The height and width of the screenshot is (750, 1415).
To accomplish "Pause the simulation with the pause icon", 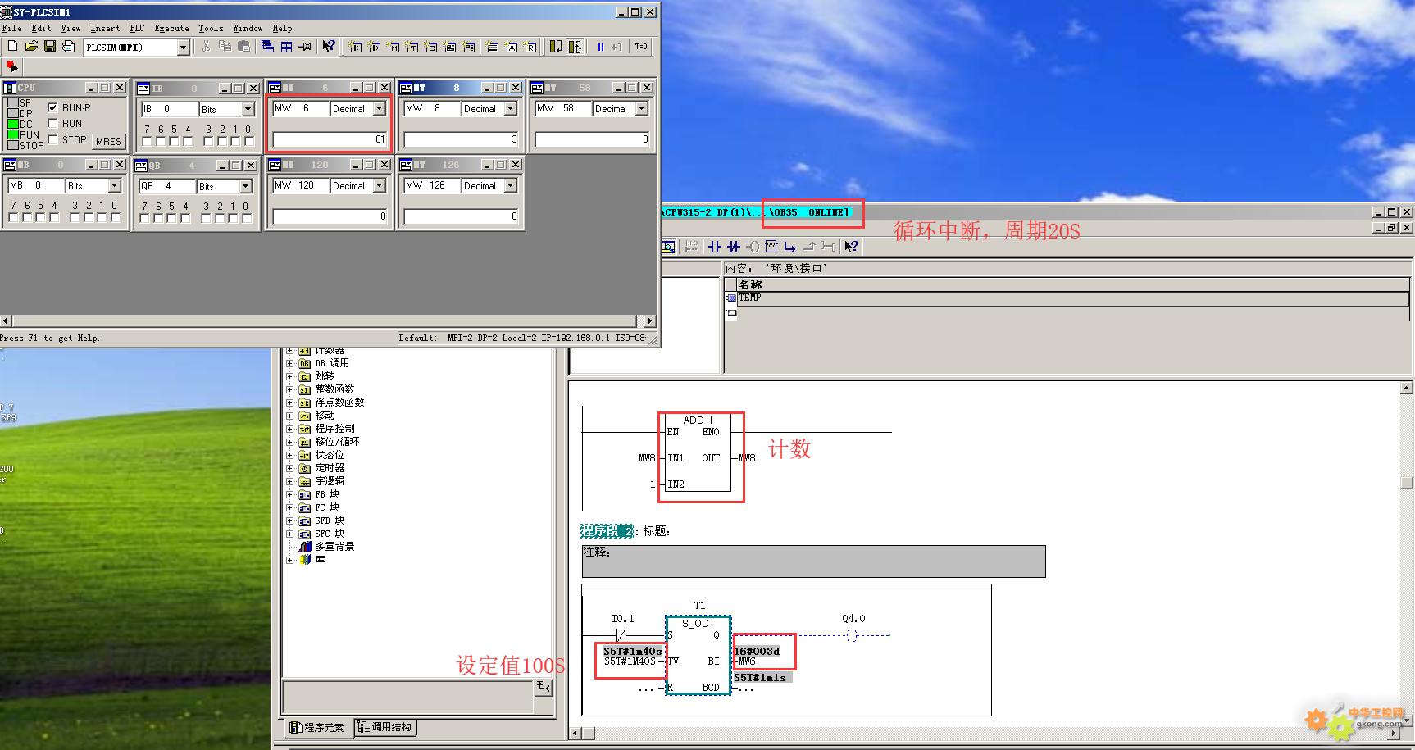I will click(x=600, y=47).
